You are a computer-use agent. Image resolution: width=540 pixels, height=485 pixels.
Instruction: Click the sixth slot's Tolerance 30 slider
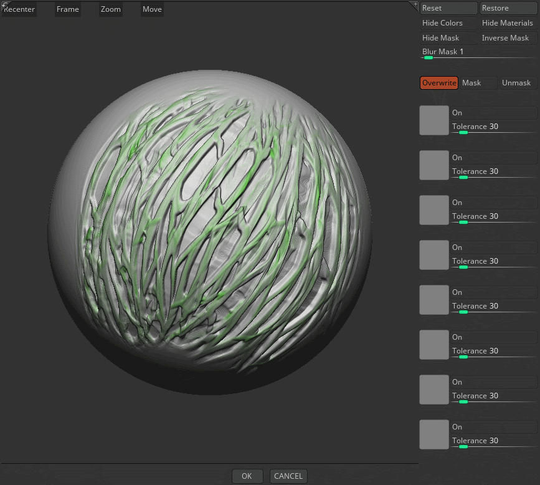click(494, 352)
